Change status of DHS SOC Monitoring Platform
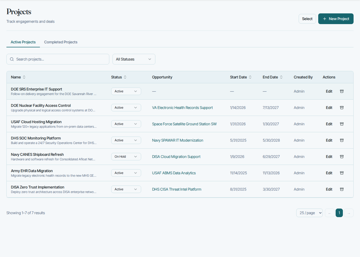The width and height of the screenshot is (360, 257). [x=126, y=140]
